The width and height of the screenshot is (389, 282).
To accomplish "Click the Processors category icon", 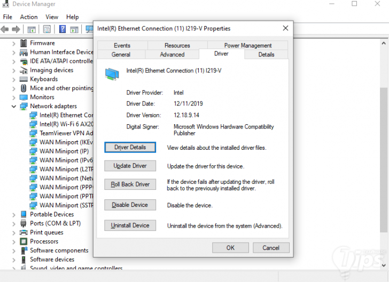I will tap(24, 241).
